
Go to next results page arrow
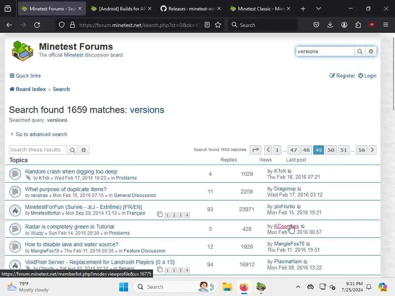tap(372, 150)
